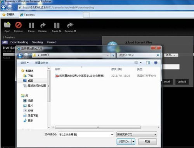
Task: Go back in Internet Explorer
Action: tap(3, 7)
